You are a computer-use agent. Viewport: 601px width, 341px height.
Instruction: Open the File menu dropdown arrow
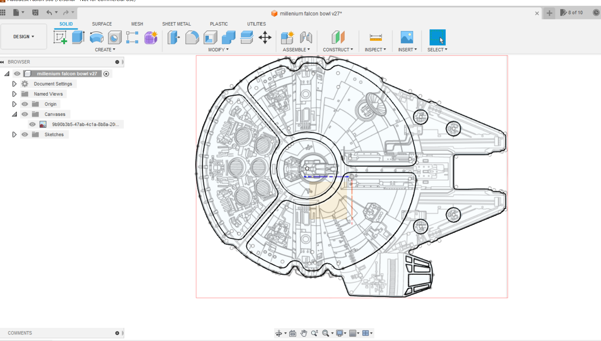click(x=23, y=12)
